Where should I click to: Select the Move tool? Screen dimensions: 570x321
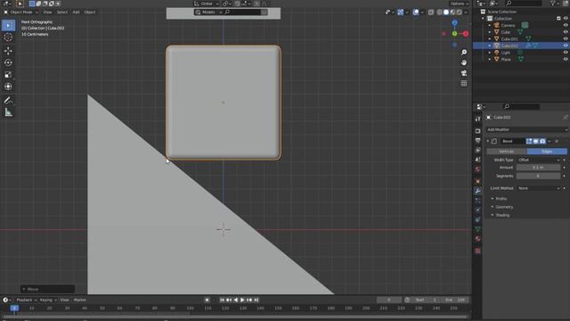[8, 51]
